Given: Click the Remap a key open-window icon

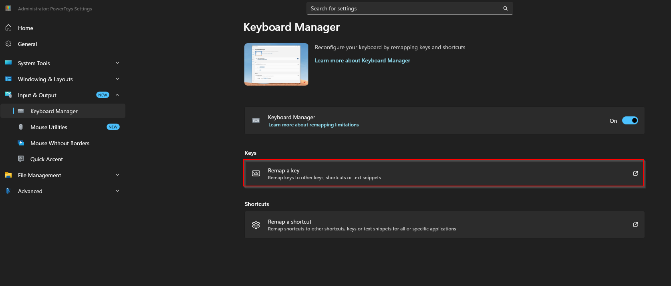Looking at the screenshot, I should [635, 174].
